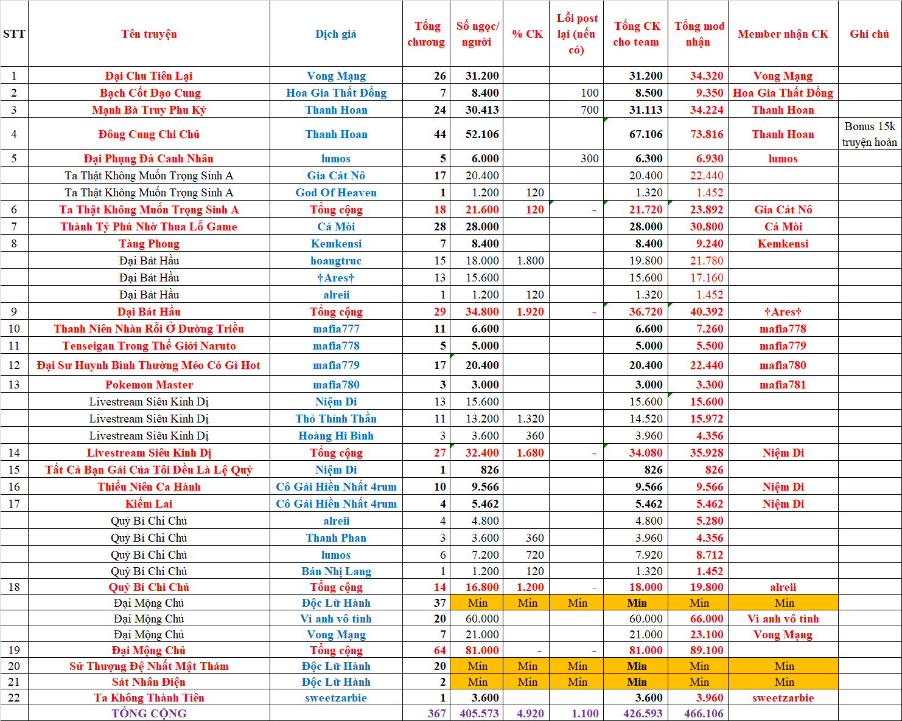The height and width of the screenshot is (721, 902).
Task: Click the "Tên truyện" column header
Action: [x=149, y=34]
